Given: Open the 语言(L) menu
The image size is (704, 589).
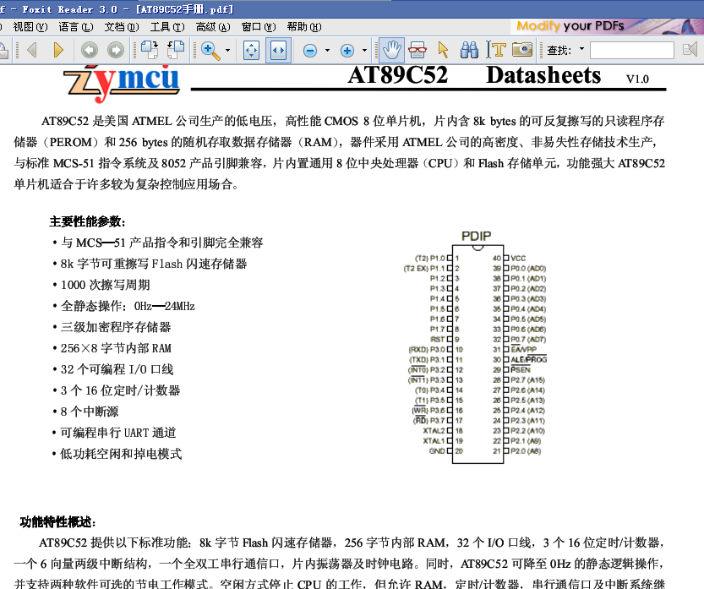Looking at the screenshot, I should pos(76,27).
